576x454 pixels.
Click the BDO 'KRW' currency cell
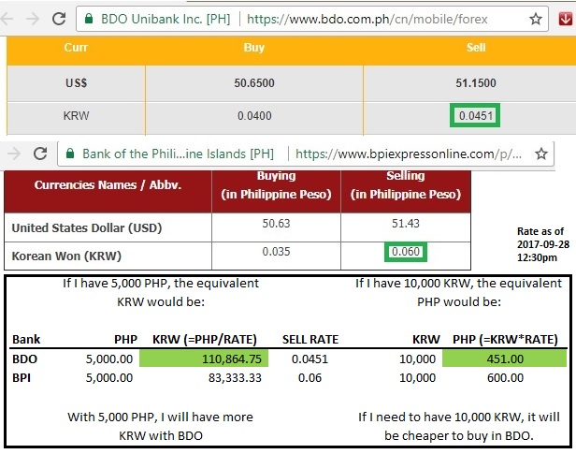point(76,116)
